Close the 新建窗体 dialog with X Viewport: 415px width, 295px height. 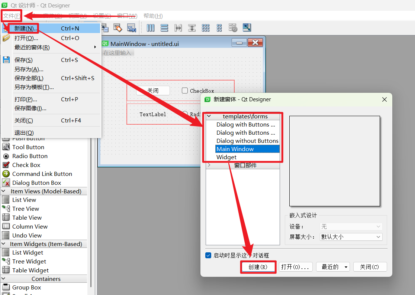coord(384,99)
